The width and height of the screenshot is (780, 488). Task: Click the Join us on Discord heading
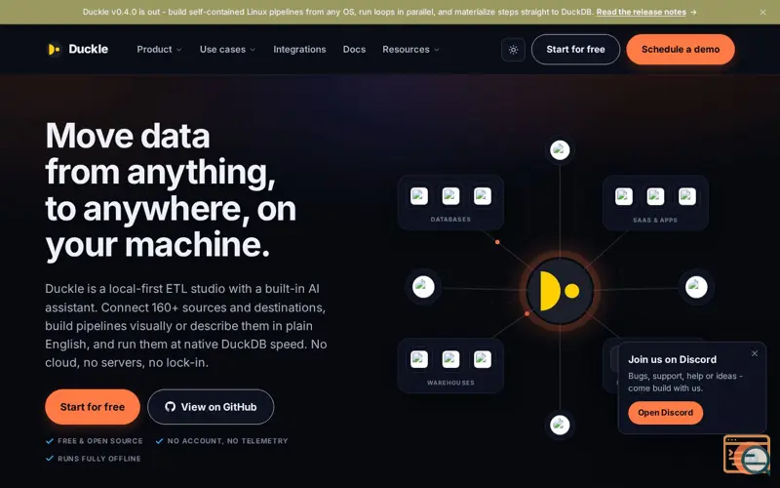(x=672, y=359)
